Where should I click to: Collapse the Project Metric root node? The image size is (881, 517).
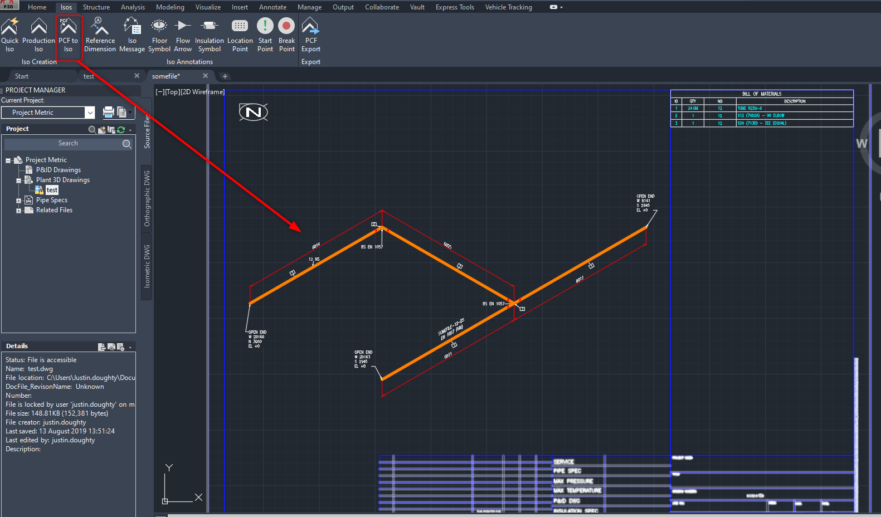click(x=8, y=160)
